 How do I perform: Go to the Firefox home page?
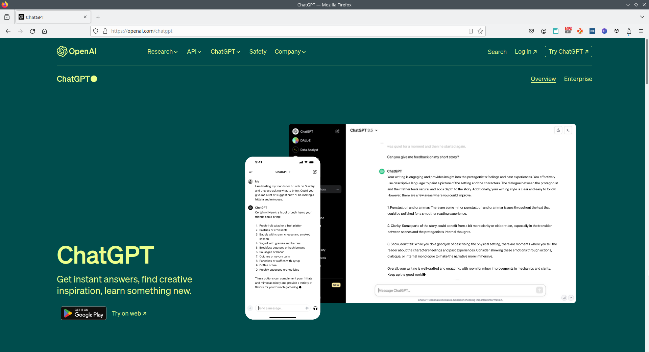(x=44, y=31)
